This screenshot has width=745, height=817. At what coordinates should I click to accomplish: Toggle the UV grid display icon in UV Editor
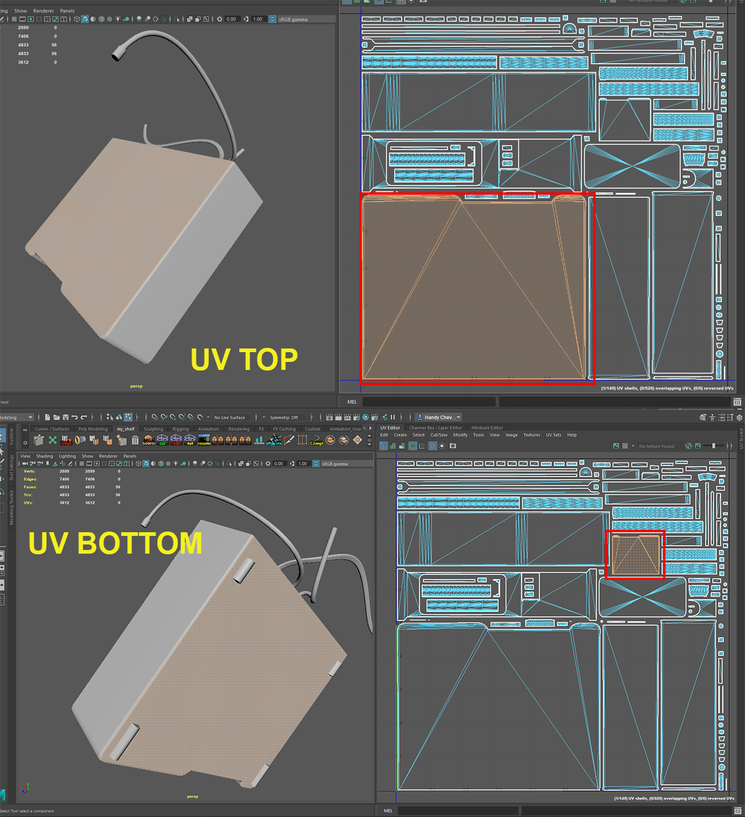point(432,446)
